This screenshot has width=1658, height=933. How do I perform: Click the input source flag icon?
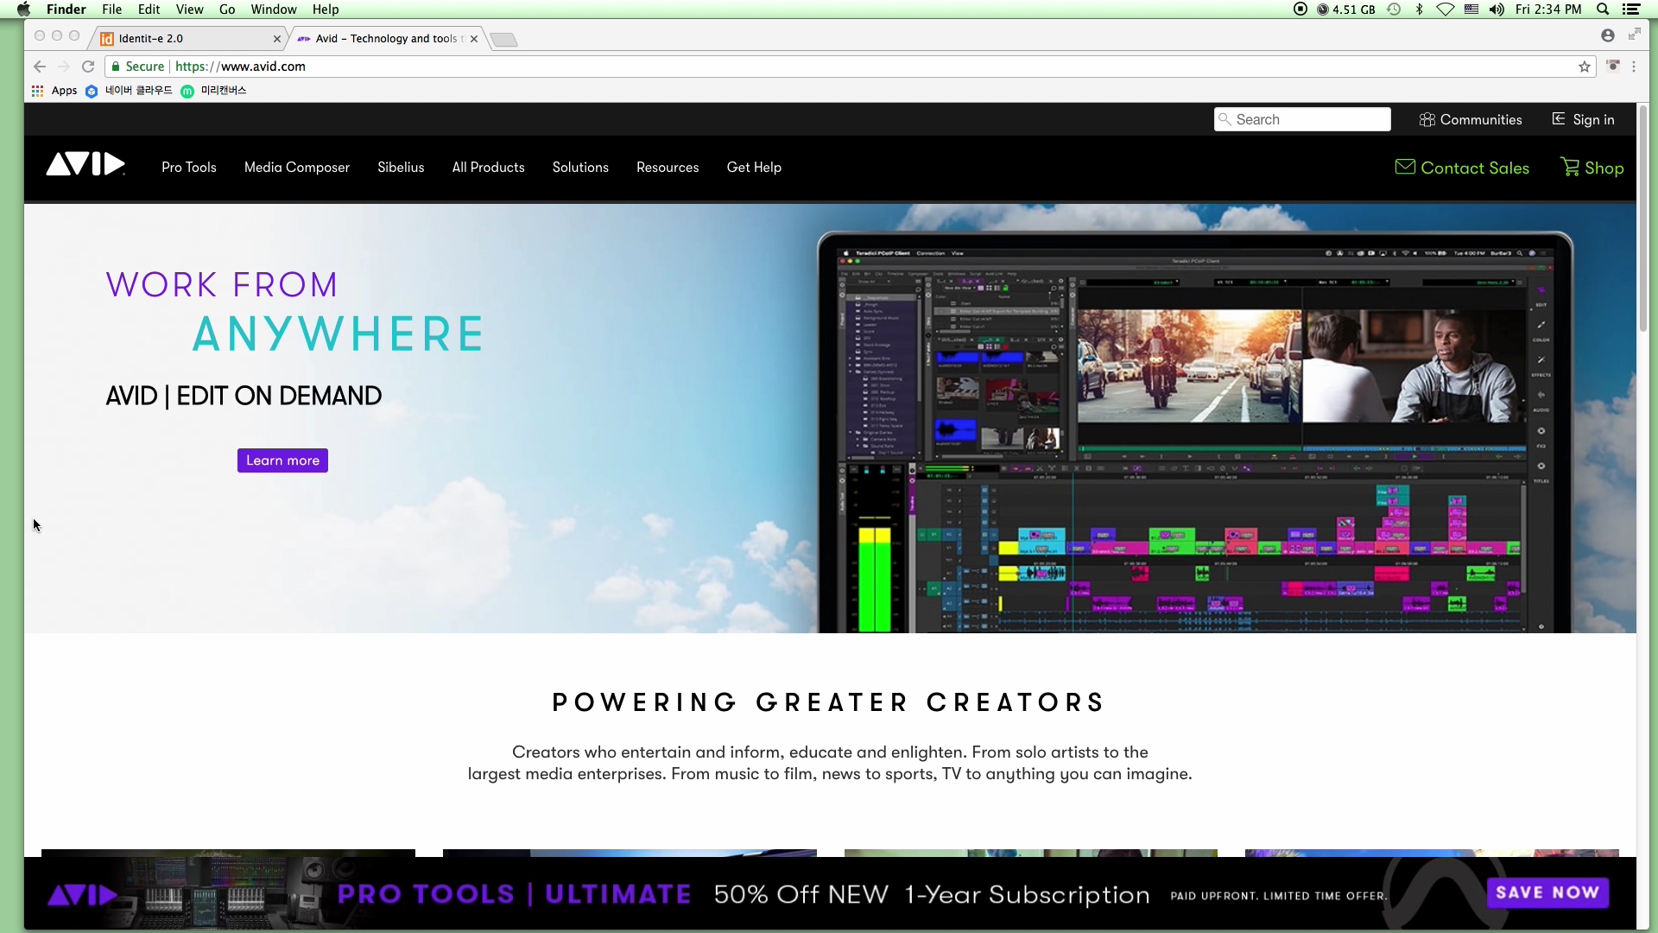tap(1471, 10)
